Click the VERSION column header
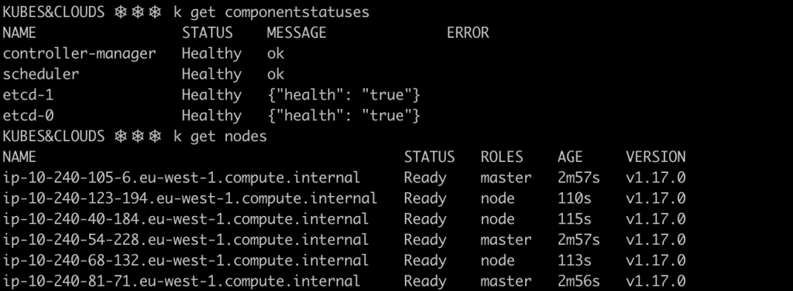 click(655, 157)
